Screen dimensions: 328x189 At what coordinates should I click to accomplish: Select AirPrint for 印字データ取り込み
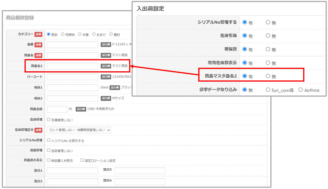coord(301,90)
